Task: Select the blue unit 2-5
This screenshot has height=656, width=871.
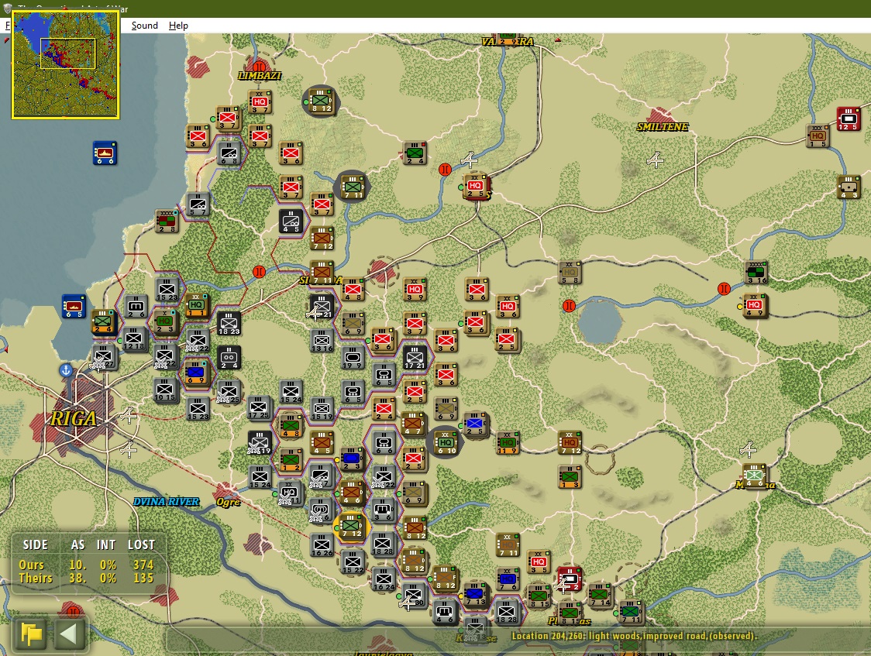Action: [x=475, y=424]
